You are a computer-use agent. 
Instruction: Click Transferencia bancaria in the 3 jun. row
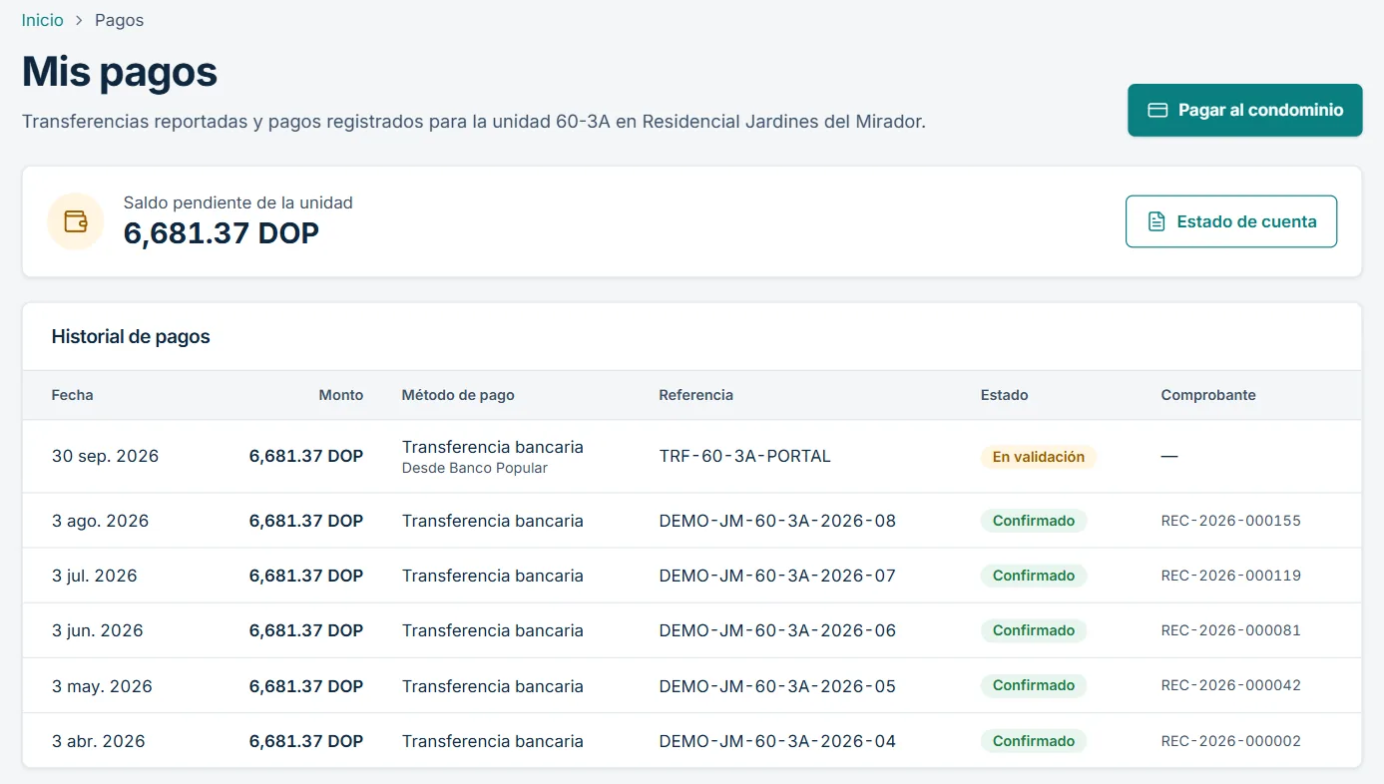pyautogui.click(x=492, y=630)
